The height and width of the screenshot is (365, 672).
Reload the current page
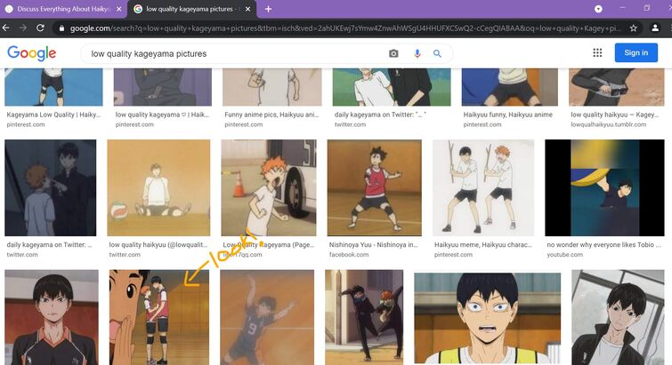click(x=40, y=28)
